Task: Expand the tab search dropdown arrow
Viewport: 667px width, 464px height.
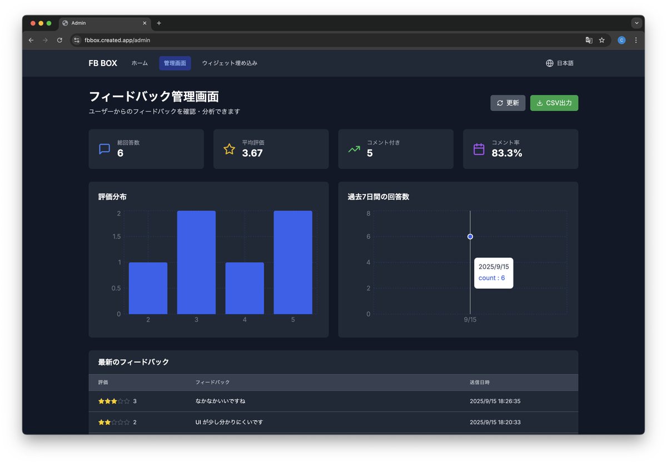Action: pyautogui.click(x=636, y=23)
